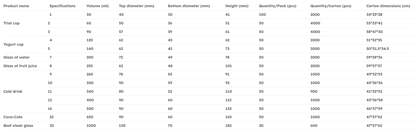This screenshot has height=132, width=414.
Task: Click the 182 mm height cell
Action: pos(229,126)
